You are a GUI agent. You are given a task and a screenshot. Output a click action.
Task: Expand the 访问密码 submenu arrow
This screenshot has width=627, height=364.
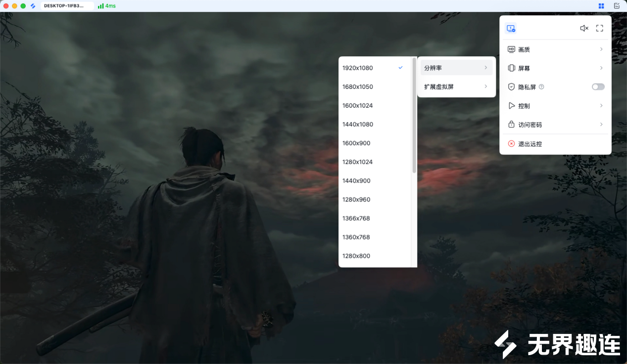(601, 124)
